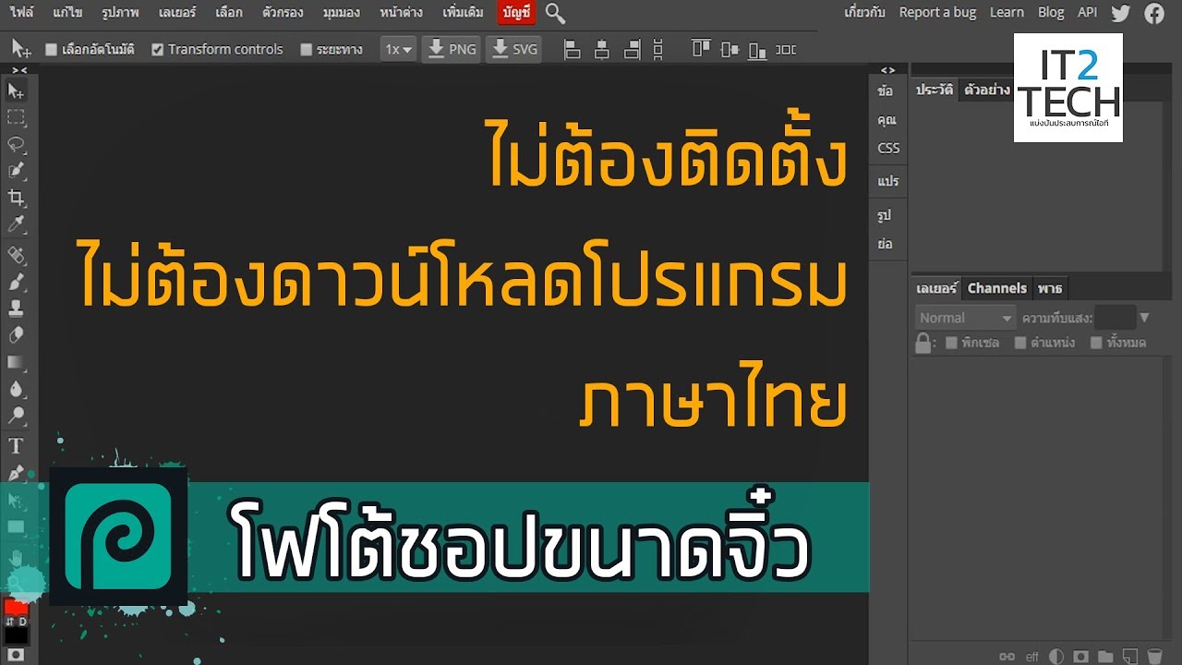Choose the Spot Healing Brush tool
Image resolution: width=1182 pixels, height=665 pixels.
coord(16,255)
